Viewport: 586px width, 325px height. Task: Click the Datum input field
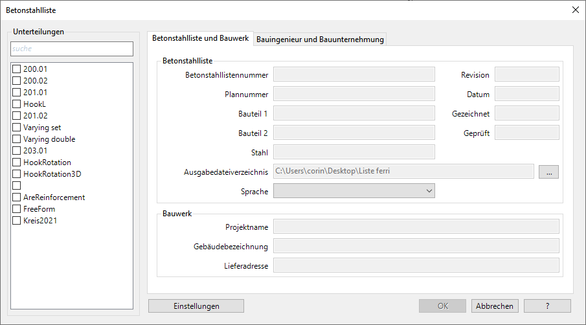526,94
